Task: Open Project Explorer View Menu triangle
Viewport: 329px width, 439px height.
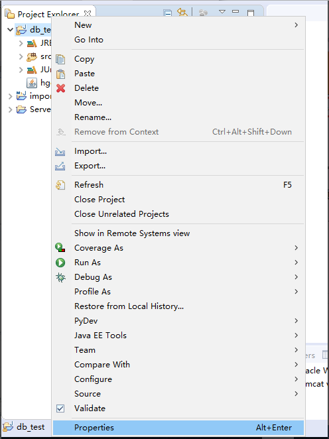Action: 222,13
